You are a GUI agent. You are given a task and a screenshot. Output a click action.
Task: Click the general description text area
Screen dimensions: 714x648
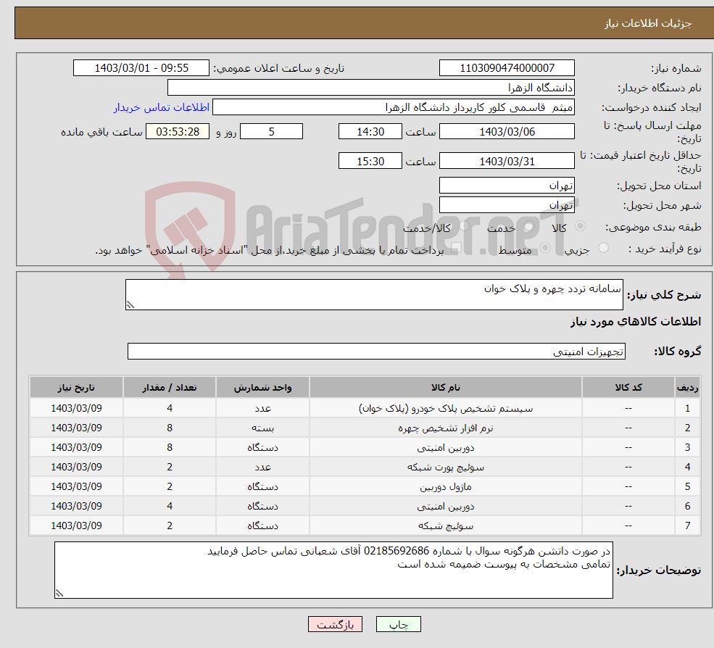(x=374, y=294)
